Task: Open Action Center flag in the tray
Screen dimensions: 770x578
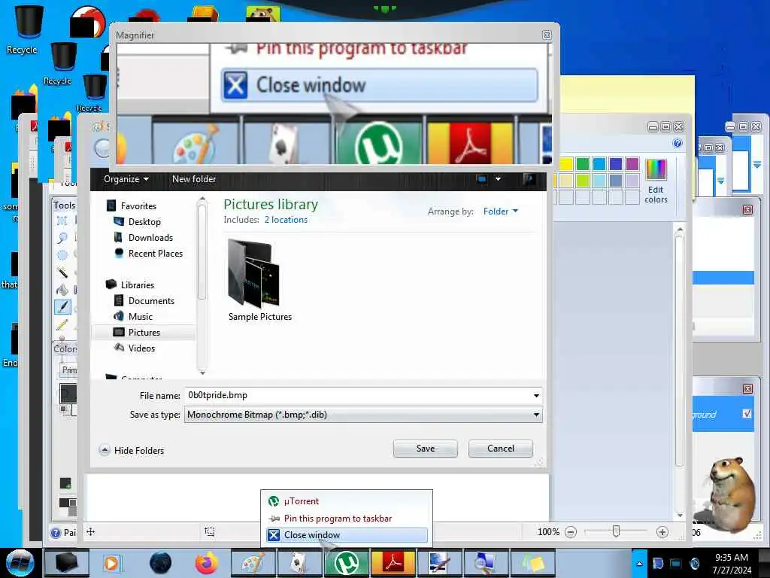Action: click(657, 563)
